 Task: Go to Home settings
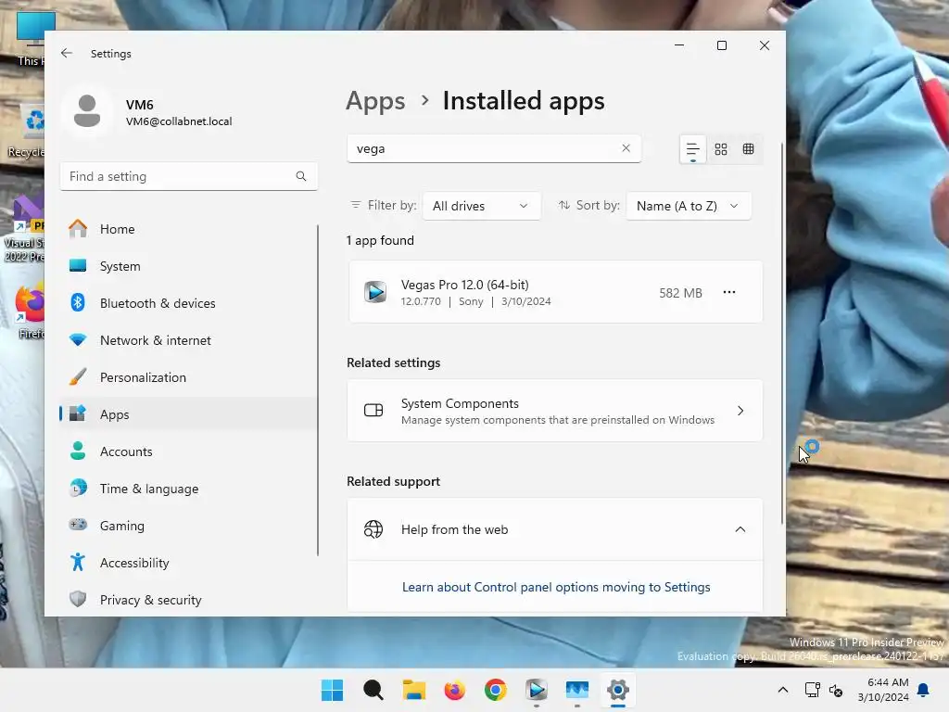(188, 229)
